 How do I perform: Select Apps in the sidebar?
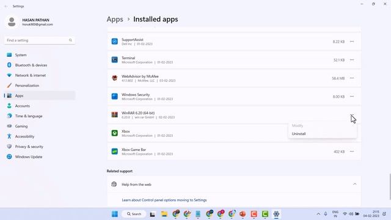click(x=39, y=96)
